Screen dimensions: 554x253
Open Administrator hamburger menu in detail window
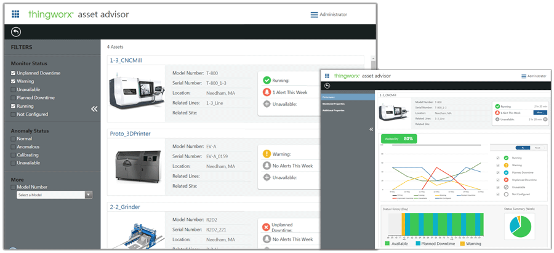click(x=524, y=76)
